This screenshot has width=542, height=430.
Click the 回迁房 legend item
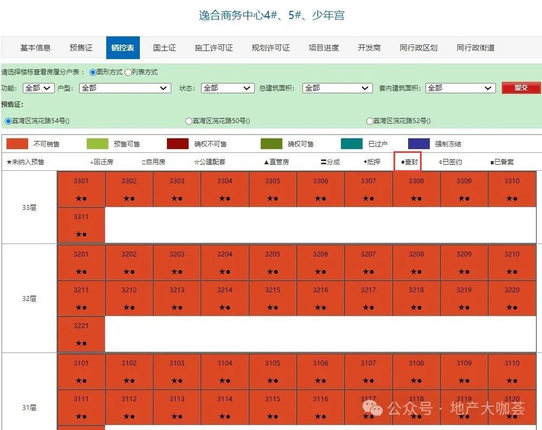point(102,162)
